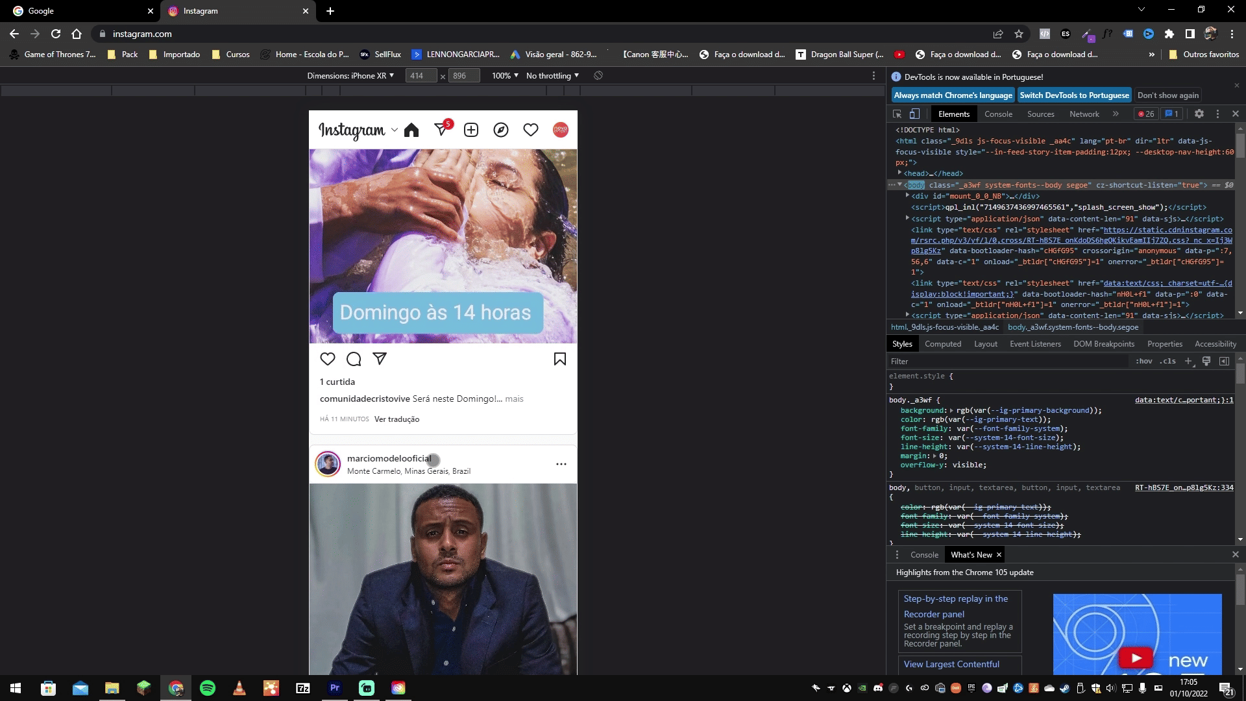Click the Ver tradução link

(x=397, y=419)
